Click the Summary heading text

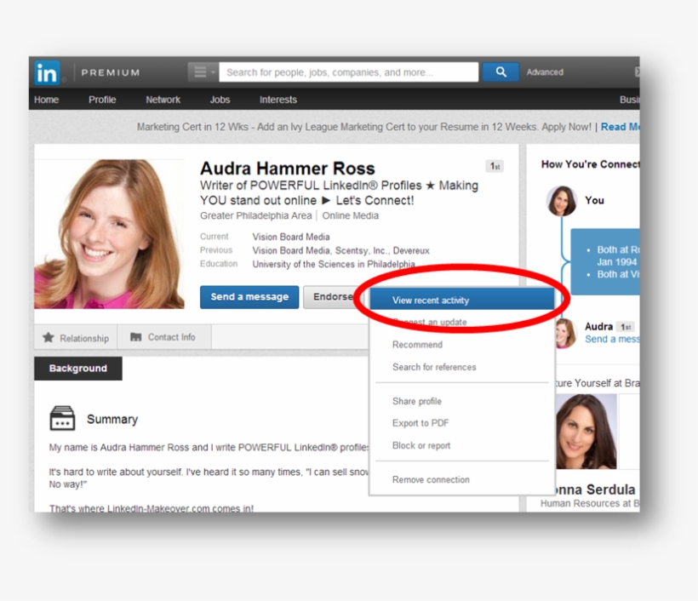coord(112,420)
